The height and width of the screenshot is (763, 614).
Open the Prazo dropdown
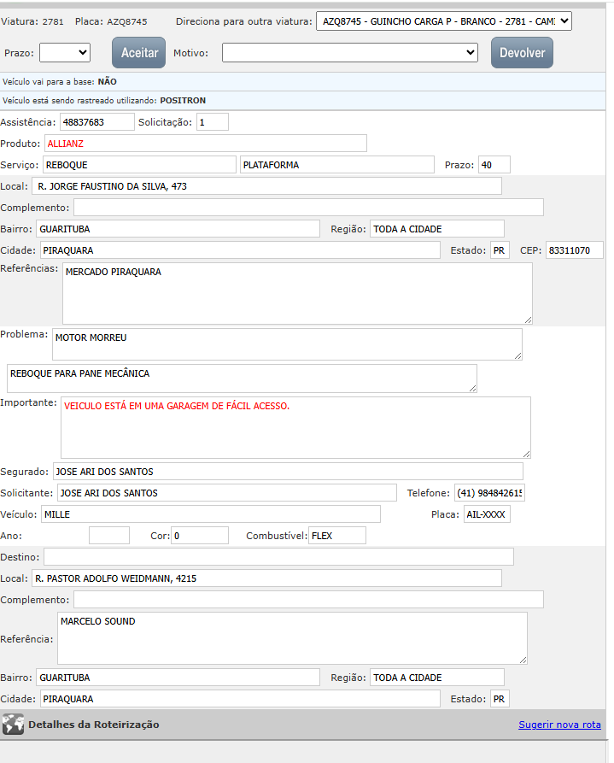pos(64,53)
